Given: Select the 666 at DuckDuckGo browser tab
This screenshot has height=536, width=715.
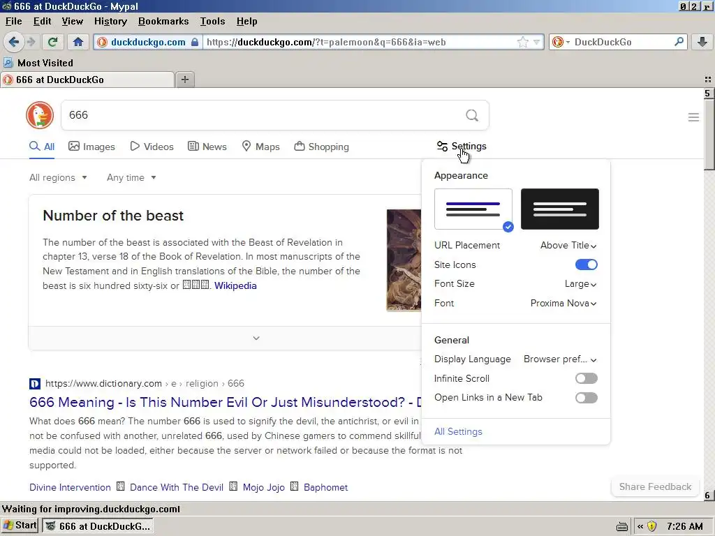Looking at the screenshot, I should pyautogui.click(x=87, y=80).
